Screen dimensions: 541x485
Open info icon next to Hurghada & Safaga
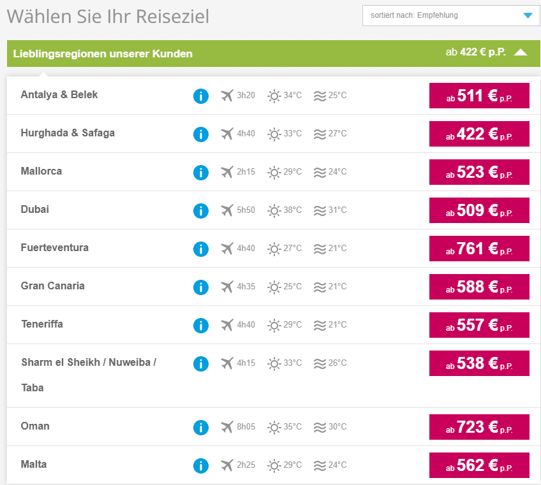(201, 134)
